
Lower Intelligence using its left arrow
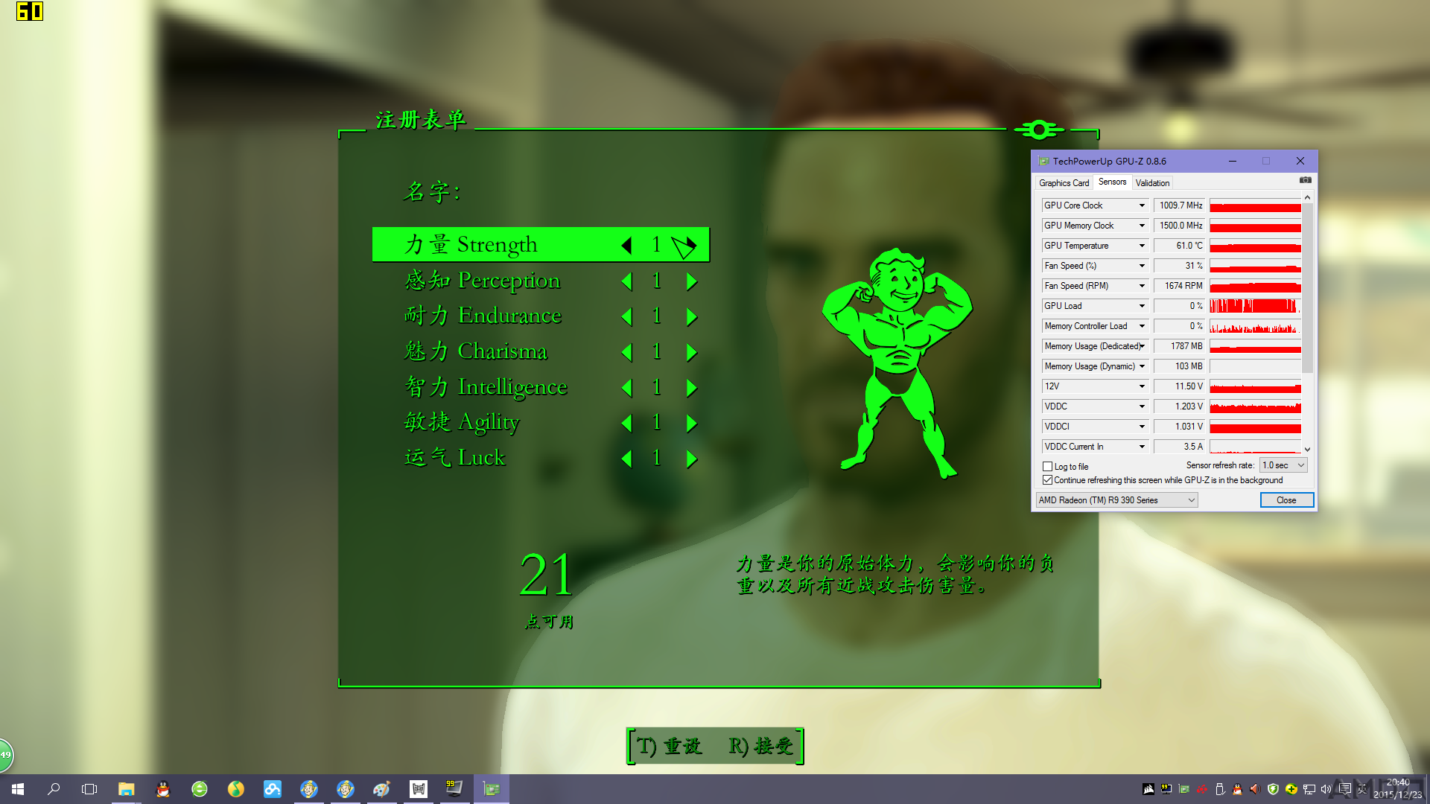pyautogui.click(x=626, y=387)
